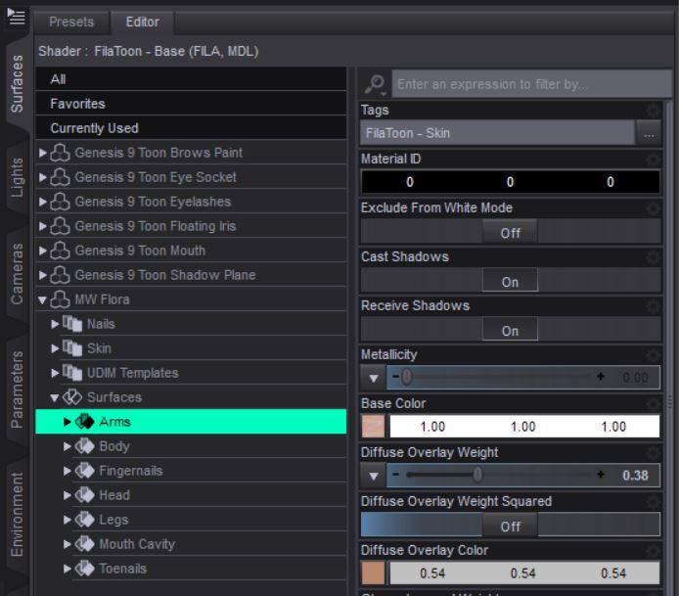This screenshot has height=596, width=679.
Task: Expand Genesis 9 Toon Eye Socket node
Action: click(x=42, y=177)
